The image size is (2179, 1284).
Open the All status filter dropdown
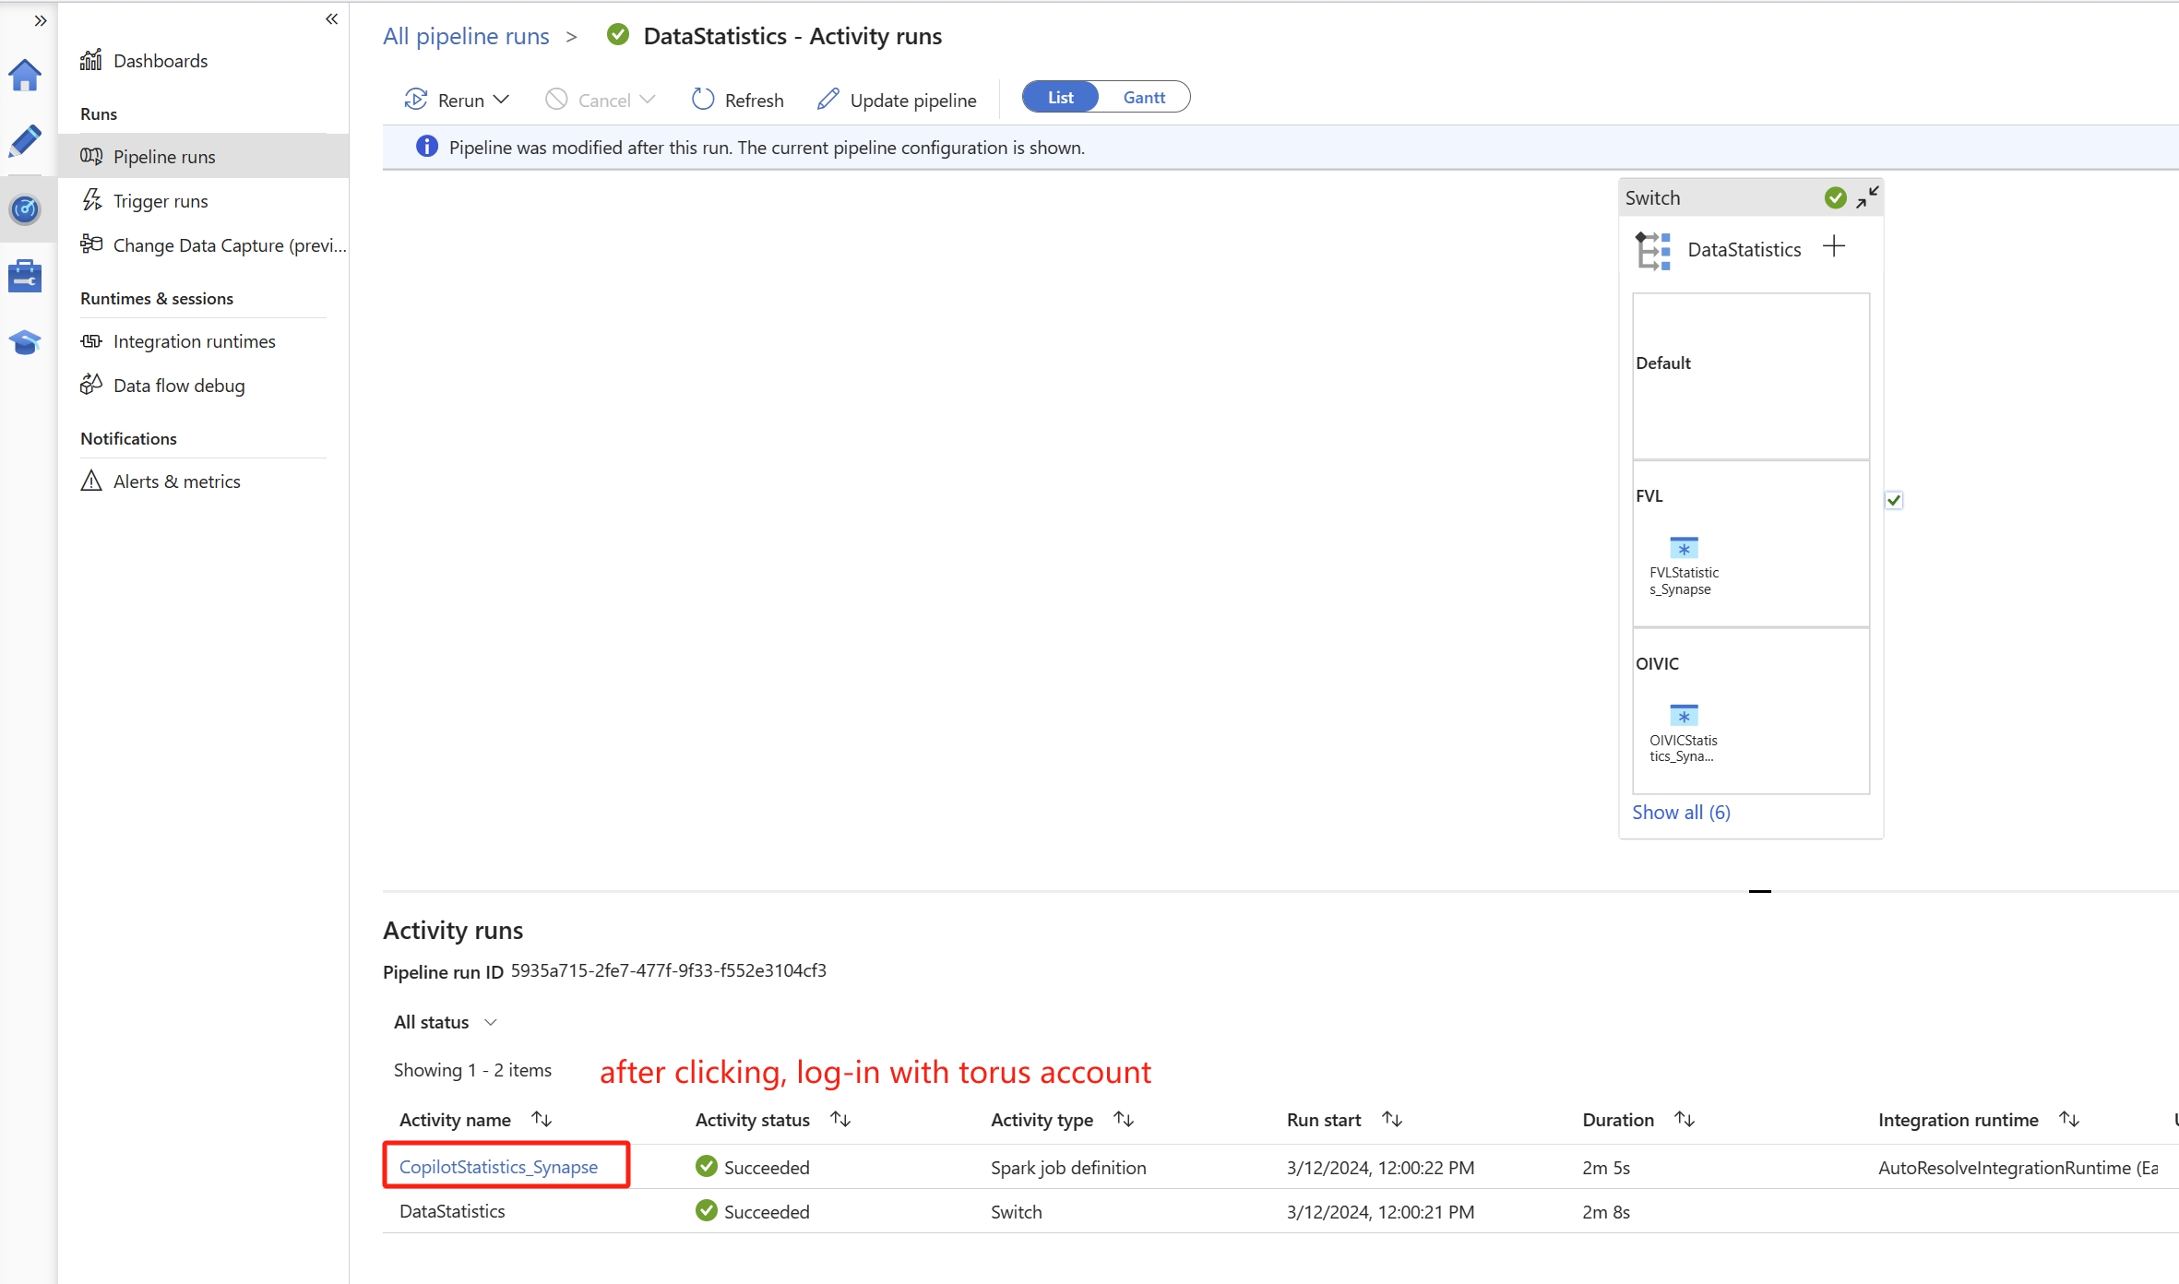(446, 1022)
